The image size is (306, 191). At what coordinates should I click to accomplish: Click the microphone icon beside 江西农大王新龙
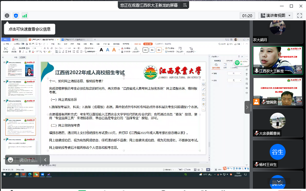pyautogui.click(x=256, y=71)
